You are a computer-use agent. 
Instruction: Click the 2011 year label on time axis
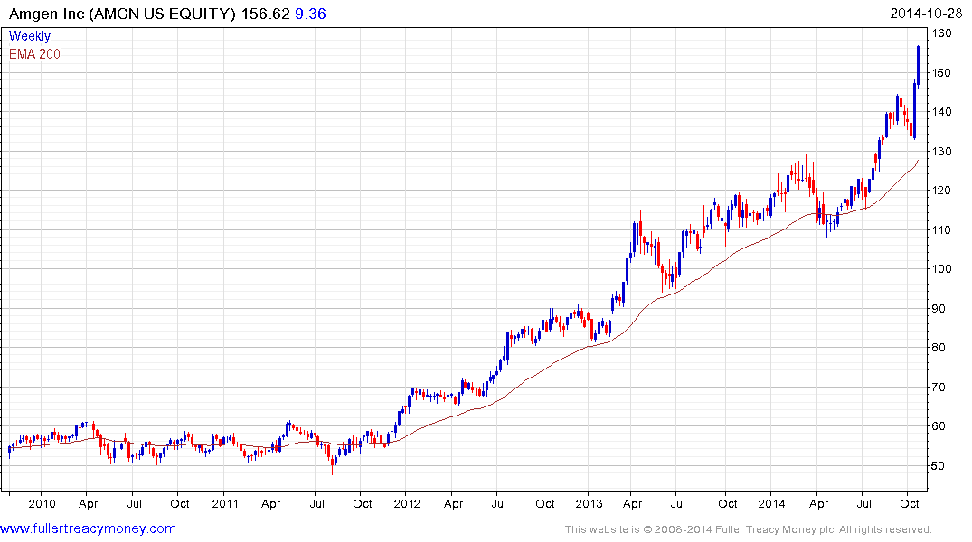(225, 503)
